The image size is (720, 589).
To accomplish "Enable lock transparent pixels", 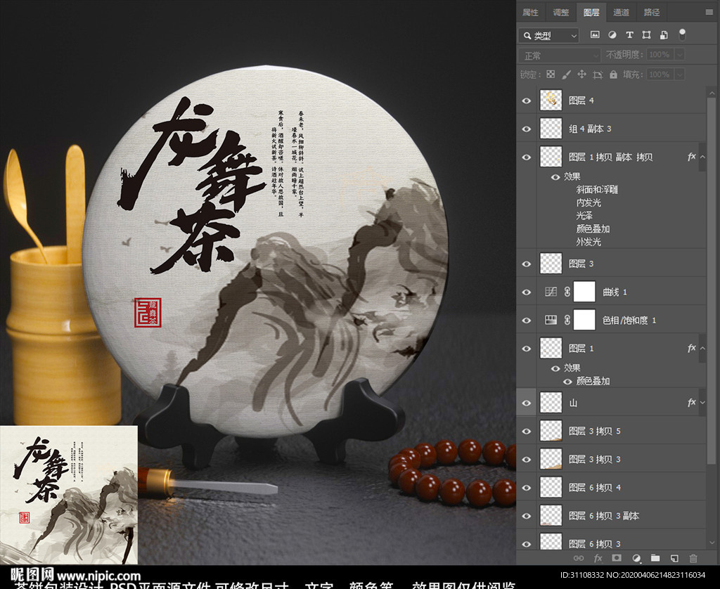I will point(551,74).
